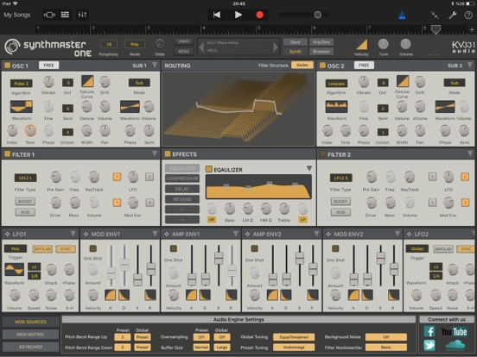Expand the AMP ENV1 dropdown arrow
The height and width of the screenshot is (357, 477).
(235, 234)
